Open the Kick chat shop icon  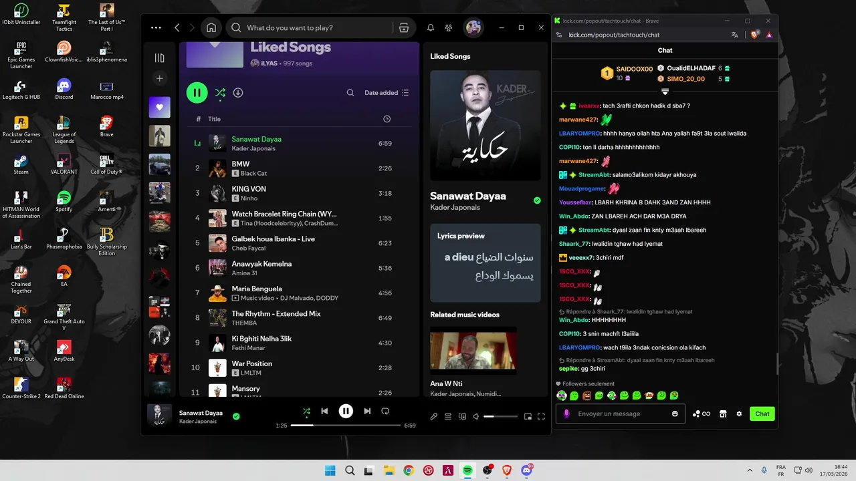[x=723, y=414]
